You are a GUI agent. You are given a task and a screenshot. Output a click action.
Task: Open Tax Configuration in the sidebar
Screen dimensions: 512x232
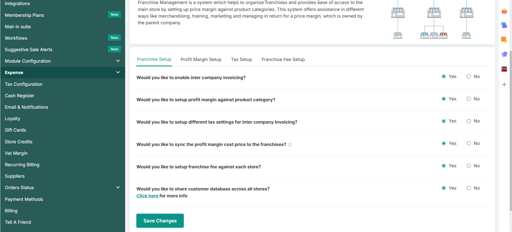pos(23,84)
